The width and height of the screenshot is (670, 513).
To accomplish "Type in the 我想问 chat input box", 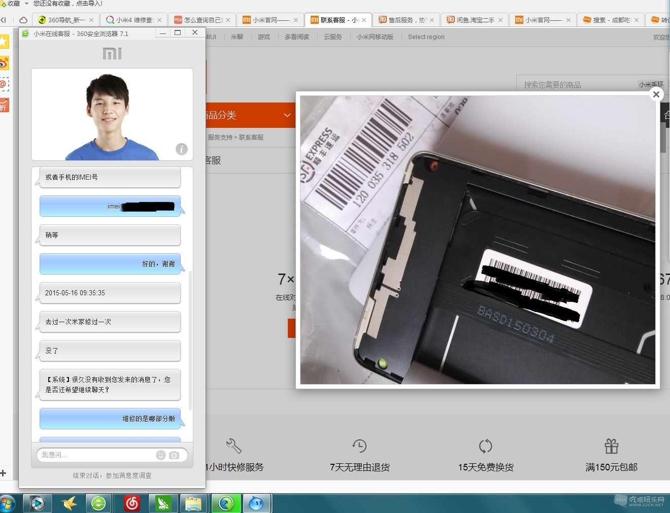I will click(97, 455).
